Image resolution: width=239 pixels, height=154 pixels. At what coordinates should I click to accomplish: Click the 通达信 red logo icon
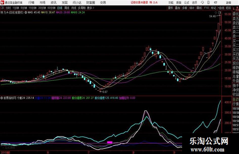[2, 3]
